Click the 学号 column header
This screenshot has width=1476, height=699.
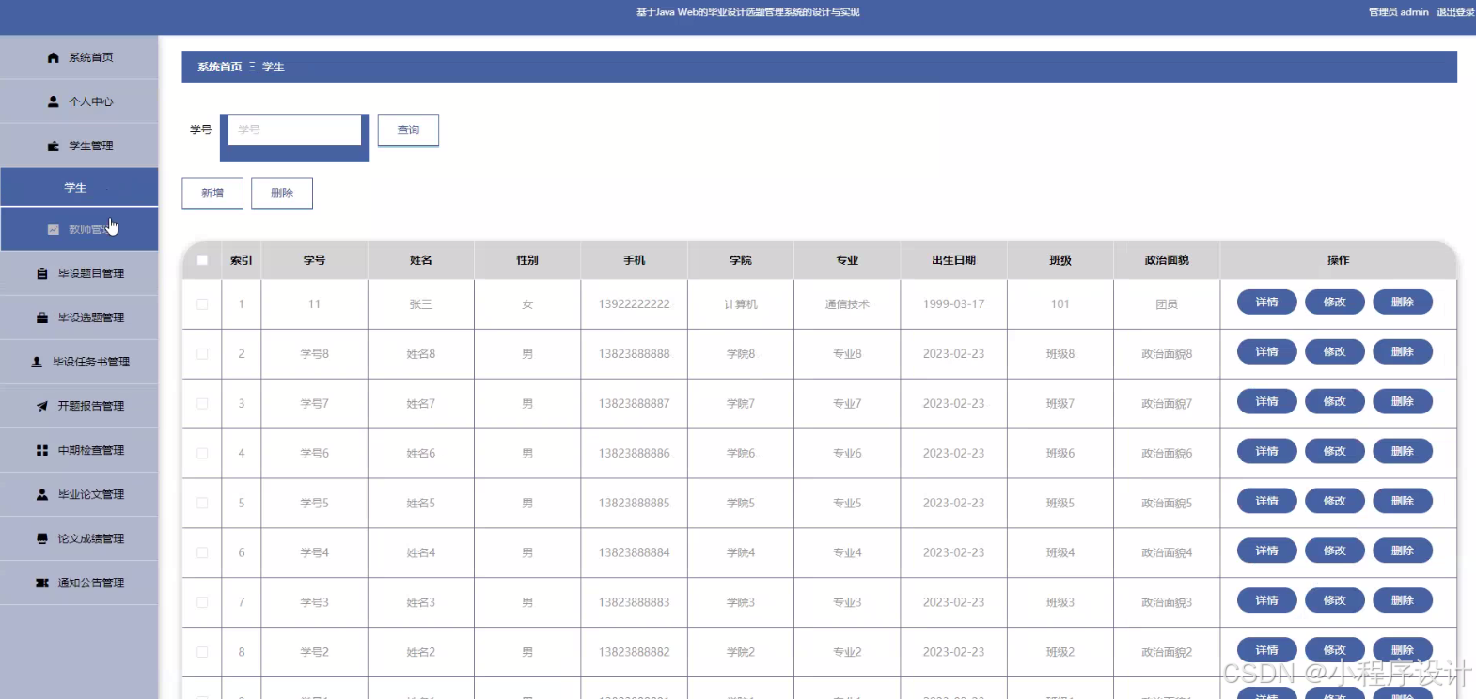coord(314,260)
